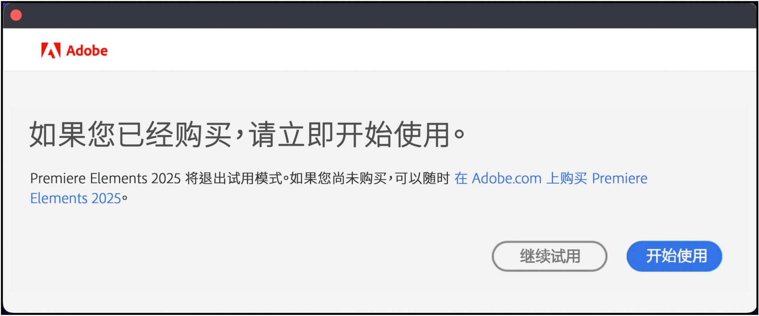The width and height of the screenshot is (759, 316).
Task: Click the red Adobe logo icon
Action: 51,51
